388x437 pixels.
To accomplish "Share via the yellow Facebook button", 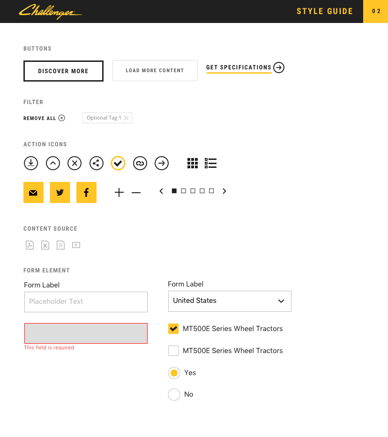I will tap(86, 193).
